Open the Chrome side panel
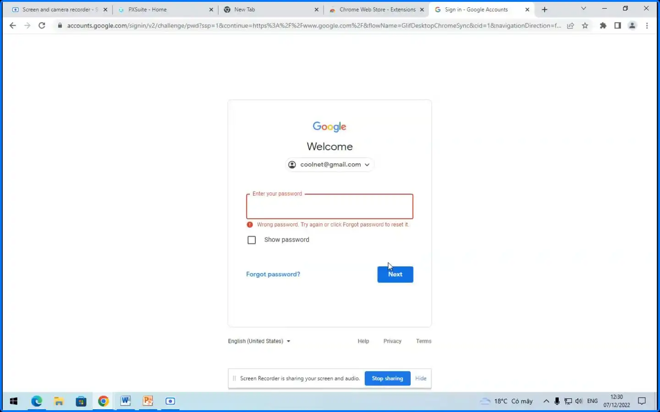 pyautogui.click(x=618, y=26)
